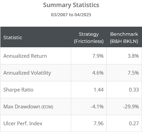Select the Annualized Volatility row label
142x132 pixels.
coord(27,73)
